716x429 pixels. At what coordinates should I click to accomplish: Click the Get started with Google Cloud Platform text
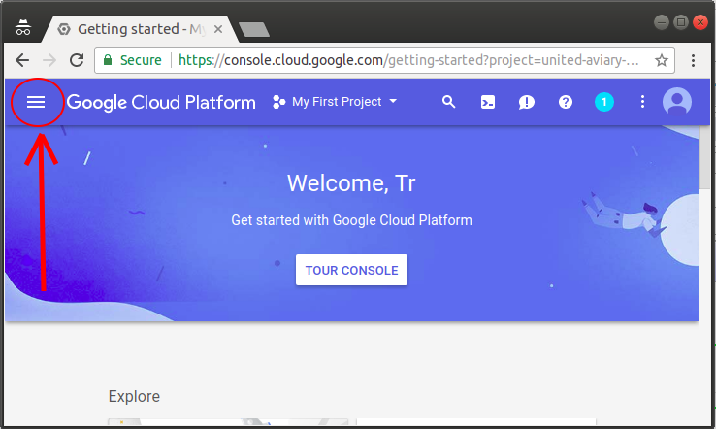click(x=351, y=220)
